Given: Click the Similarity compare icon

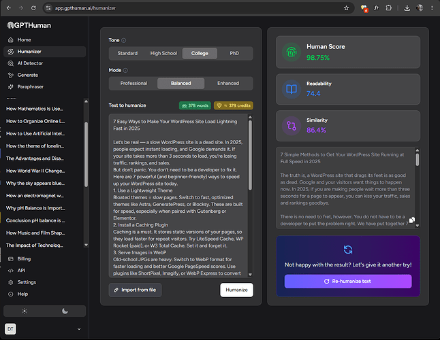Looking at the screenshot, I should [x=292, y=126].
